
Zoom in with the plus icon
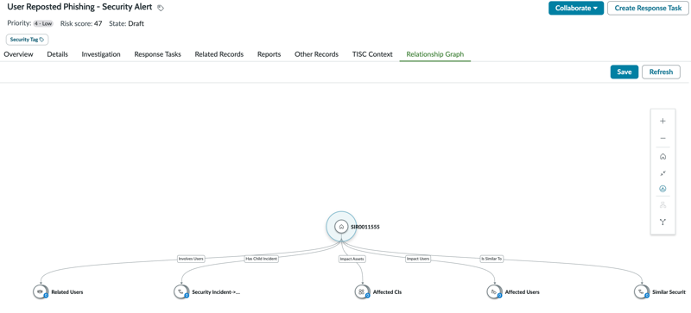pyautogui.click(x=662, y=121)
